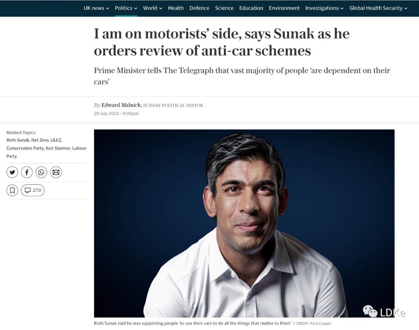
Task: Open the Keir Starmer topic link
Action: pyautogui.click(x=58, y=148)
